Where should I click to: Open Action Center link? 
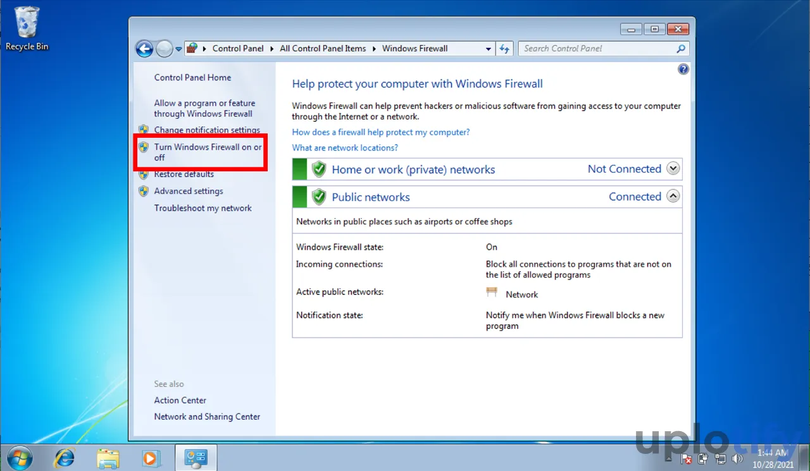click(x=180, y=400)
